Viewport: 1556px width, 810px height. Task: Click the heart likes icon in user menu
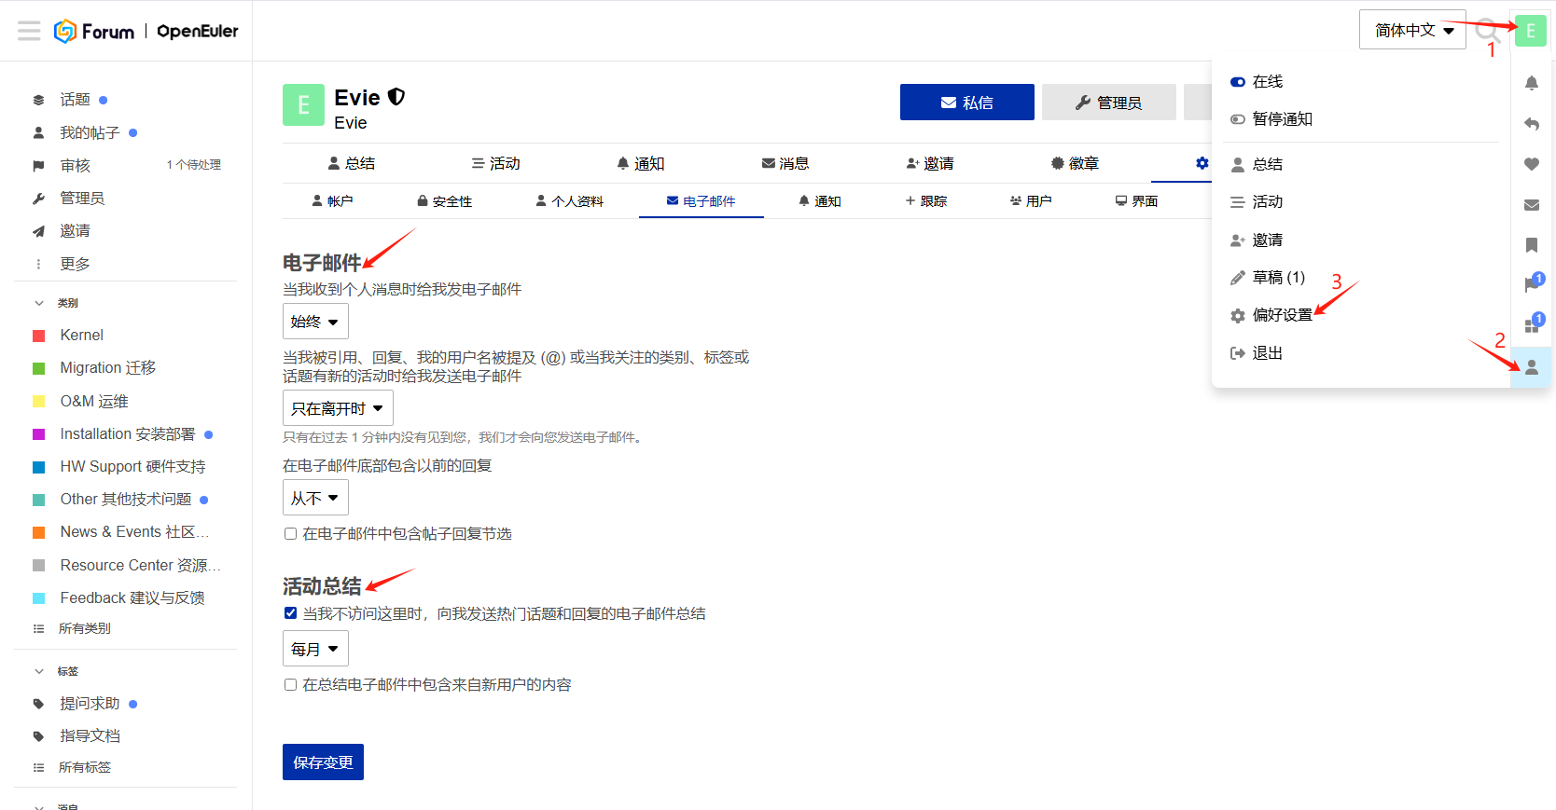pos(1531,164)
